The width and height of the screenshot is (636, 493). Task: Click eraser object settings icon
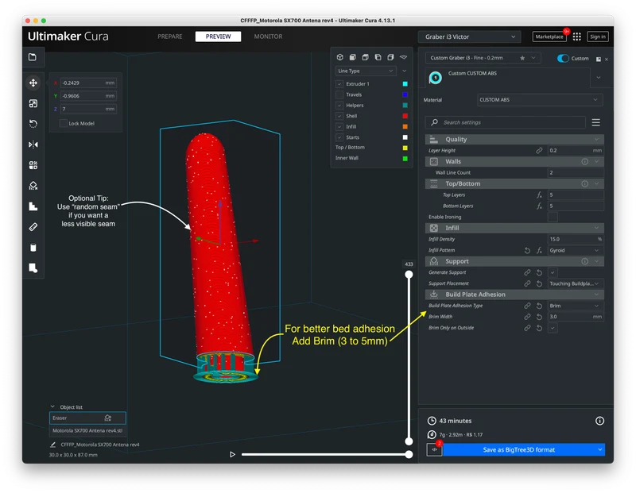tap(108, 418)
